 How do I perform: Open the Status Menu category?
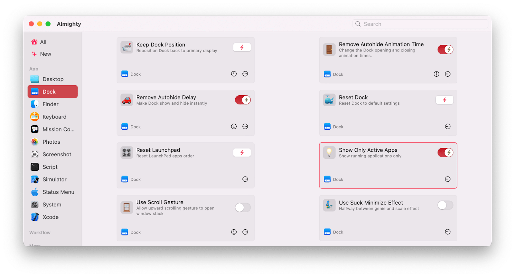coord(52,192)
